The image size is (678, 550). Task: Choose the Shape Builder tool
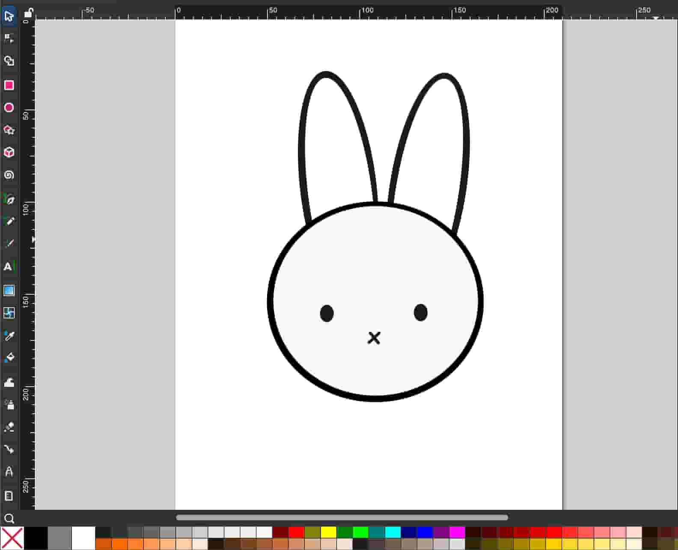[x=9, y=61]
